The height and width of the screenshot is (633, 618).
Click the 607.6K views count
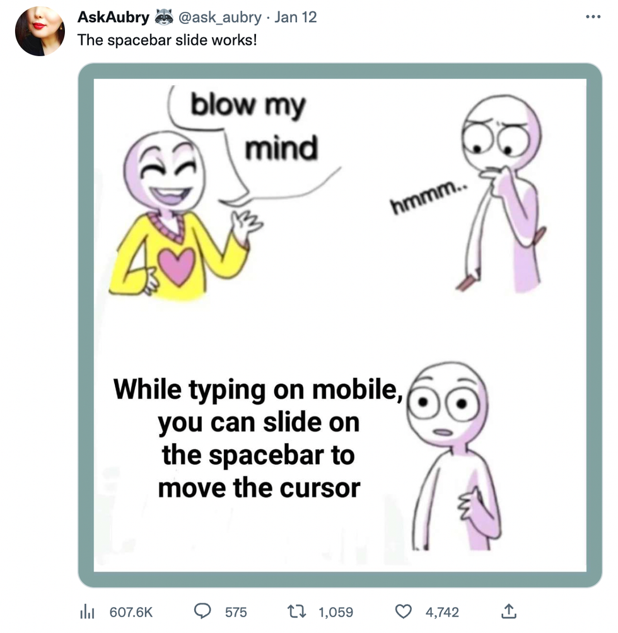(x=131, y=612)
